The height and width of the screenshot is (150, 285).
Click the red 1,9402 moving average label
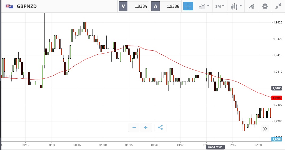276,98
